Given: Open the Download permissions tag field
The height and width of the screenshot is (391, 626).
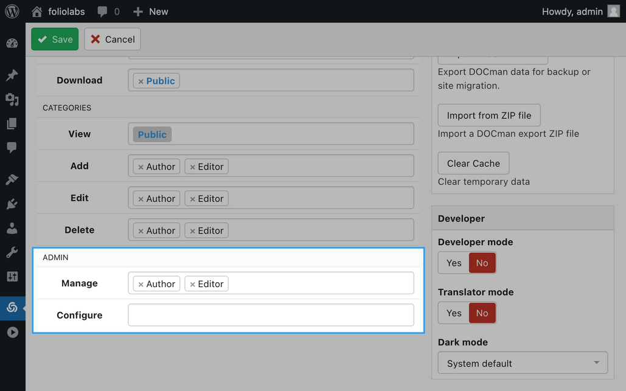Looking at the screenshot, I should pos(271,80).
